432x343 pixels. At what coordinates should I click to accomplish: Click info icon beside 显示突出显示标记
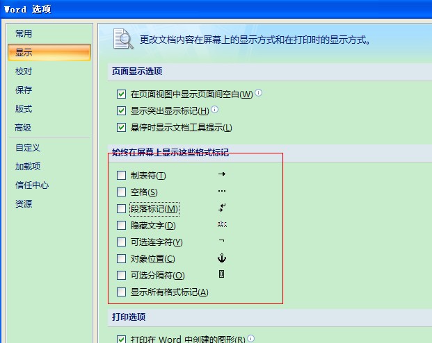point(215,110)
